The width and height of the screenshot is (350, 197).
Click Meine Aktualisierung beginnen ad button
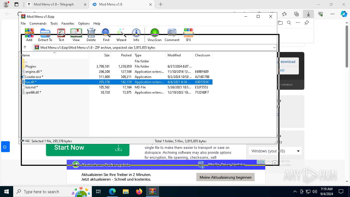225,177
